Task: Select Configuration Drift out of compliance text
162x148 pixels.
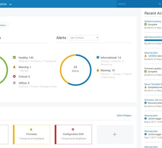Action: pos(73,139)
